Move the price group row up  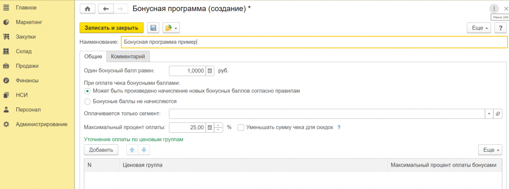132,150
